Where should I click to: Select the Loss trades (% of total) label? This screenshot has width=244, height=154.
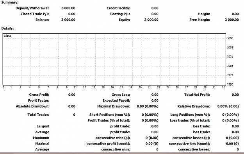[190, 120]
